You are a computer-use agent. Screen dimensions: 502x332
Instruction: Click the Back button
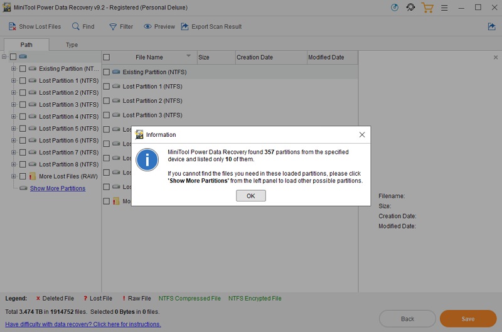[407, 319]
